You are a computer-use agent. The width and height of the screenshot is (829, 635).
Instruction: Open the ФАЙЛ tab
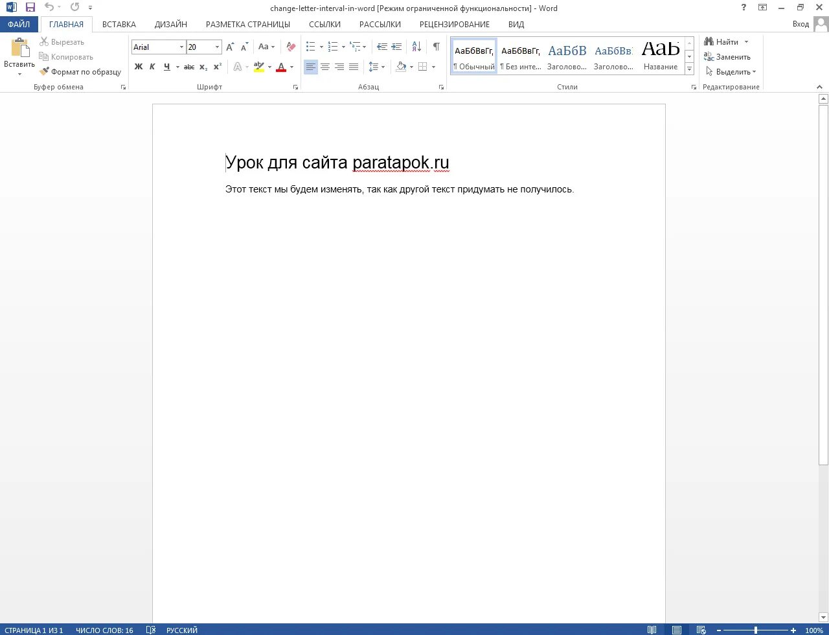[19, 24]
